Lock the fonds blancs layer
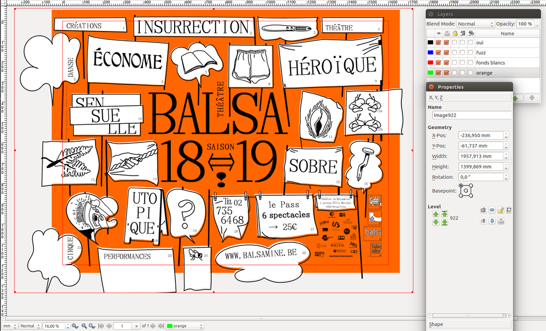 (x=455, y=63)
